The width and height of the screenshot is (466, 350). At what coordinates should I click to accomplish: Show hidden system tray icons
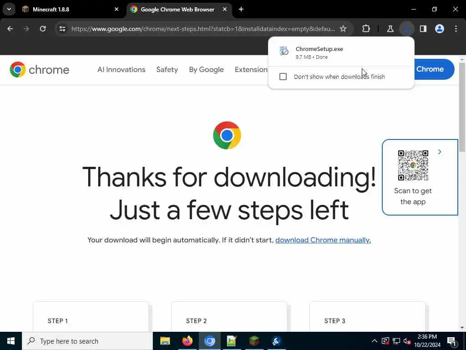(375, 341)
